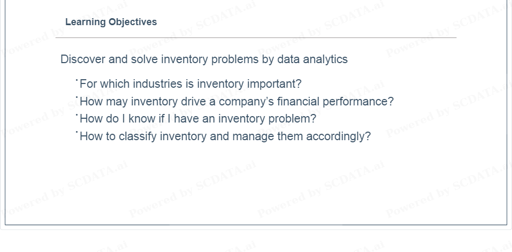Select the company's financial performance question

tap(236, 102)
